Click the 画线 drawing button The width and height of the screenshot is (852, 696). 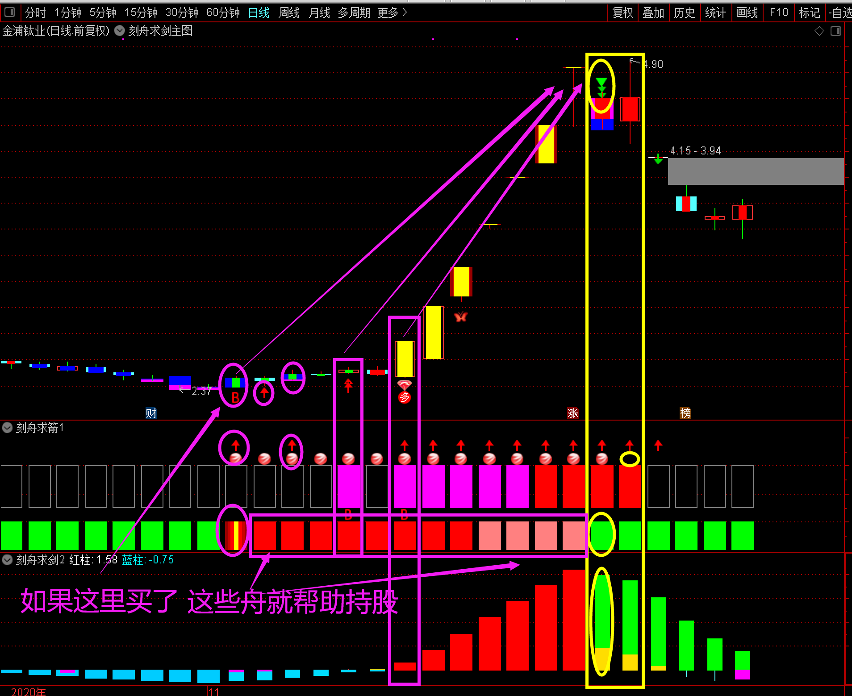747,13
